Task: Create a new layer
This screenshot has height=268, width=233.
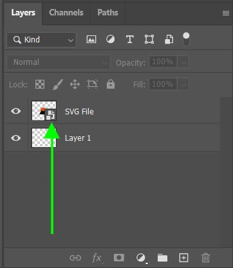Action: pyautogui.click(x=183, y=258)
